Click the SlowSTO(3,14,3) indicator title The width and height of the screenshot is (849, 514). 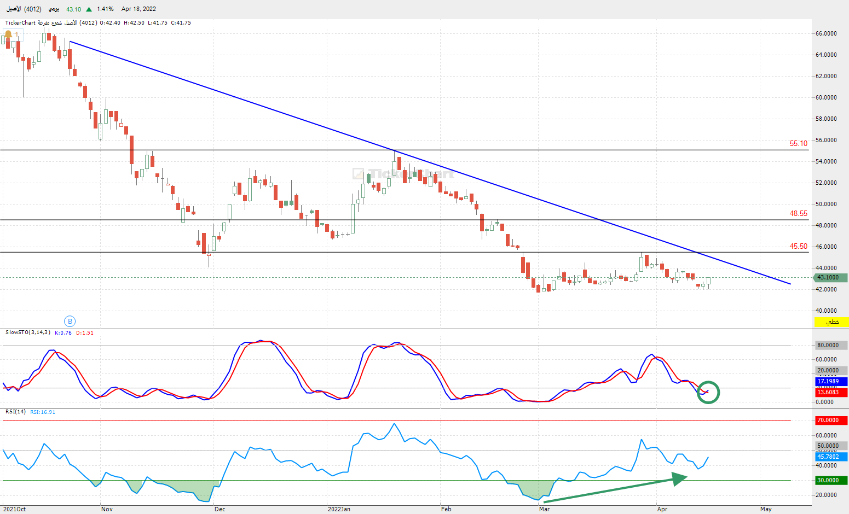28,332
